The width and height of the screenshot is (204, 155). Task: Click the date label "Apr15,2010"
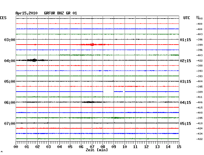coord(26,13)
